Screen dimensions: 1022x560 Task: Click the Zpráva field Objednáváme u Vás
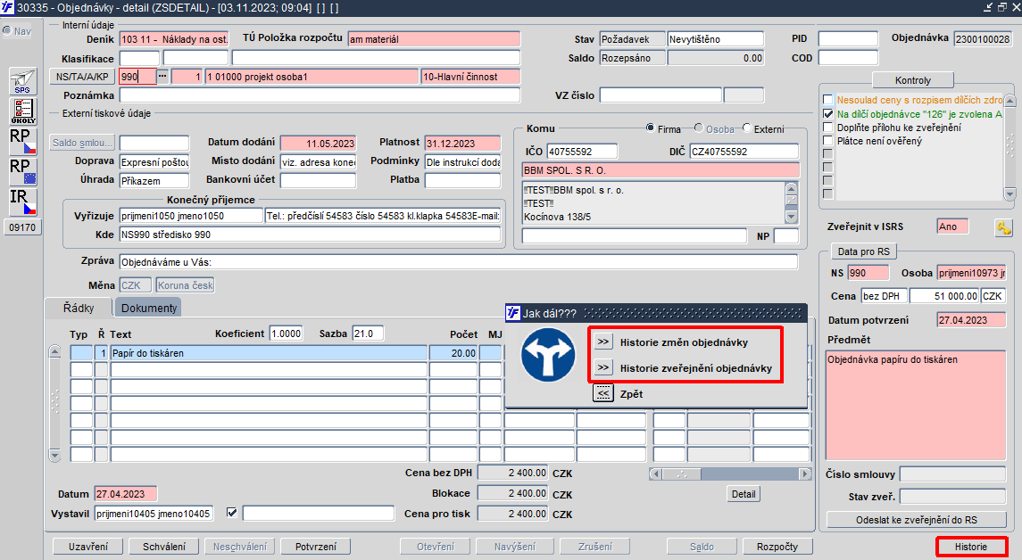(458, 262)
